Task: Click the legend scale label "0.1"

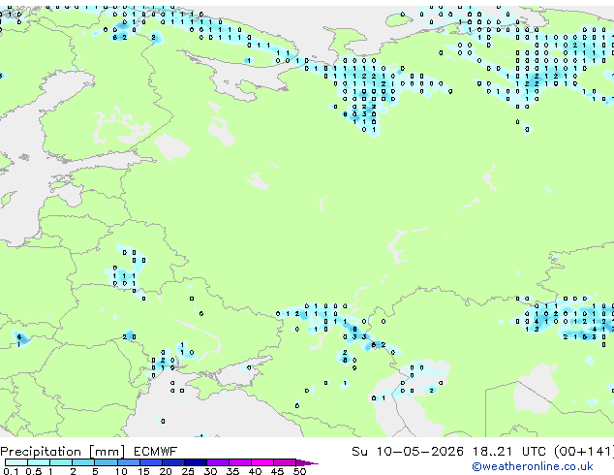Action: coord(11,471)
